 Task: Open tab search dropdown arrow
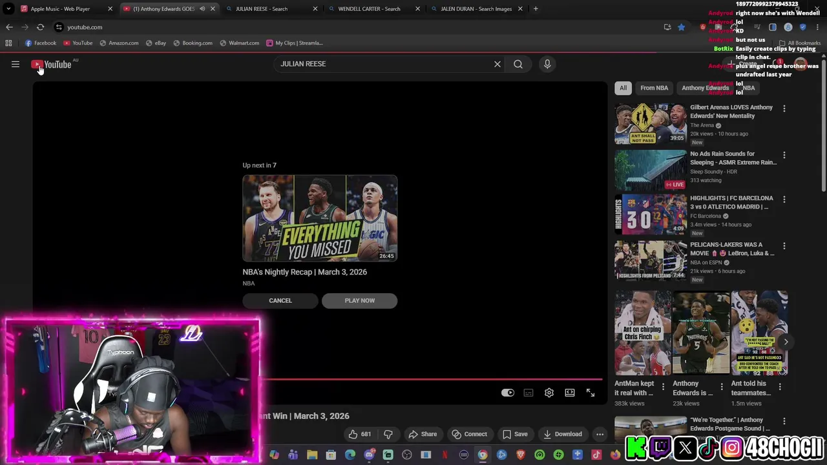pyautogui.click(x=8, y=8)
